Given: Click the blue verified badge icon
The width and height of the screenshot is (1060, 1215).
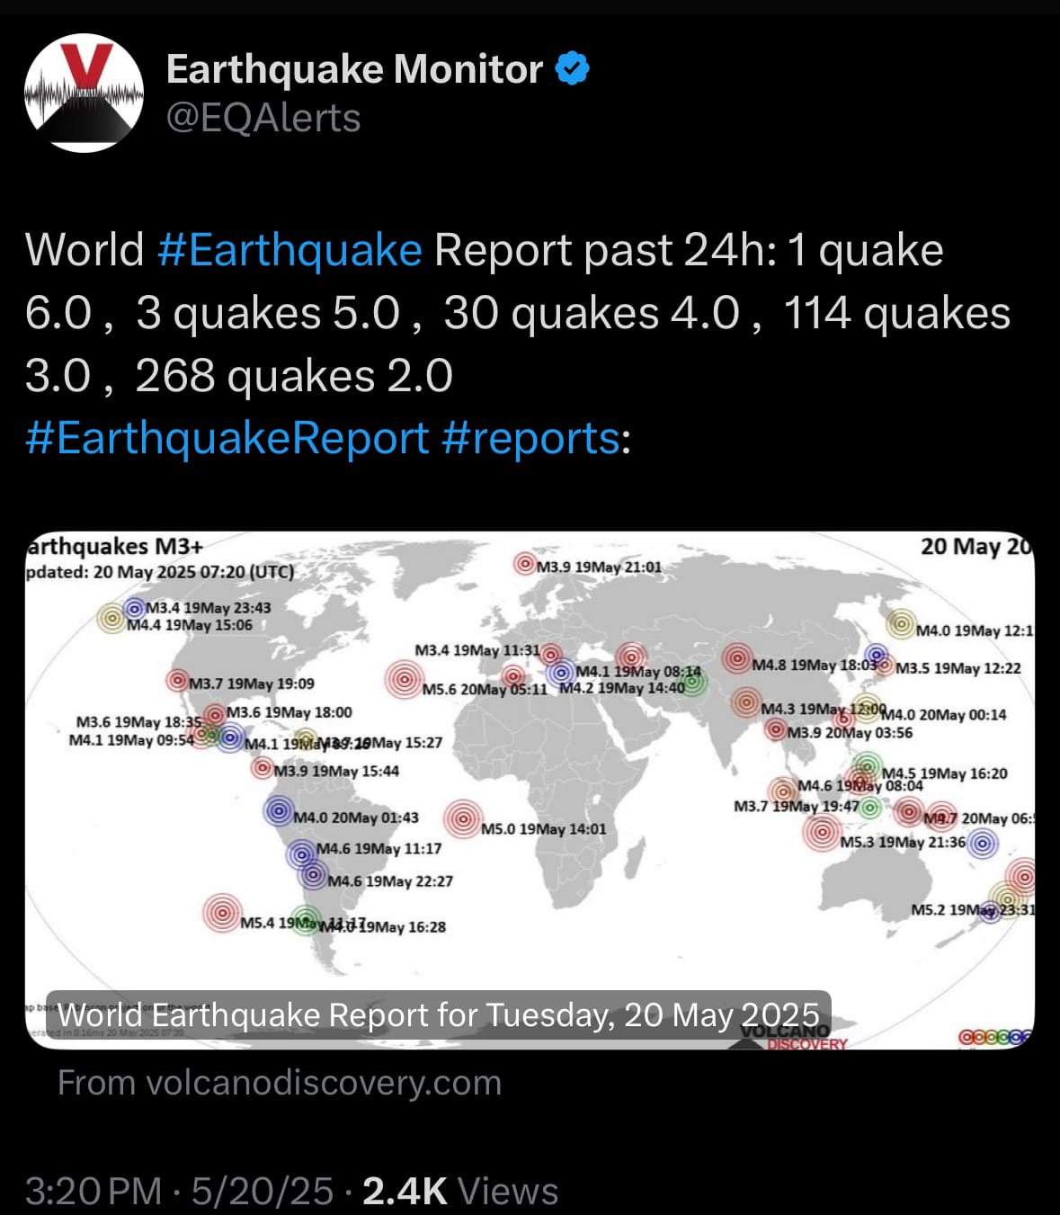Looking at the screenshot, I should click(x=573, y=68).
